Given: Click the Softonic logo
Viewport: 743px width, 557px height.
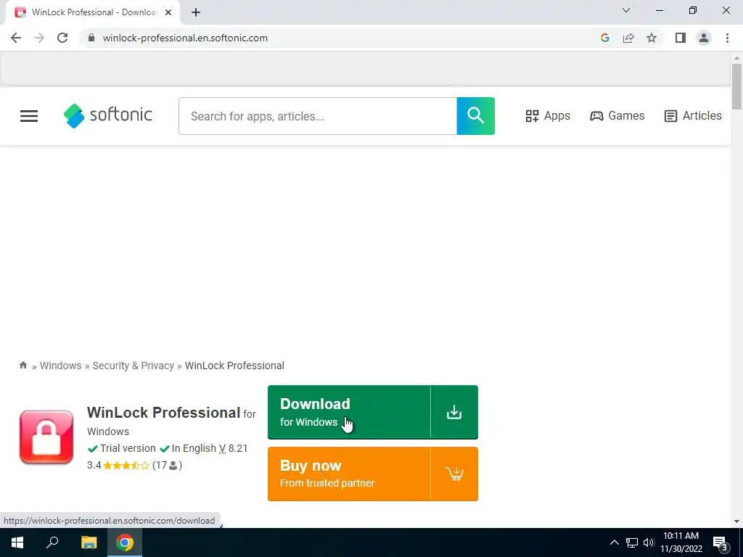Looking at the screenshot, I should click(108, 115).
